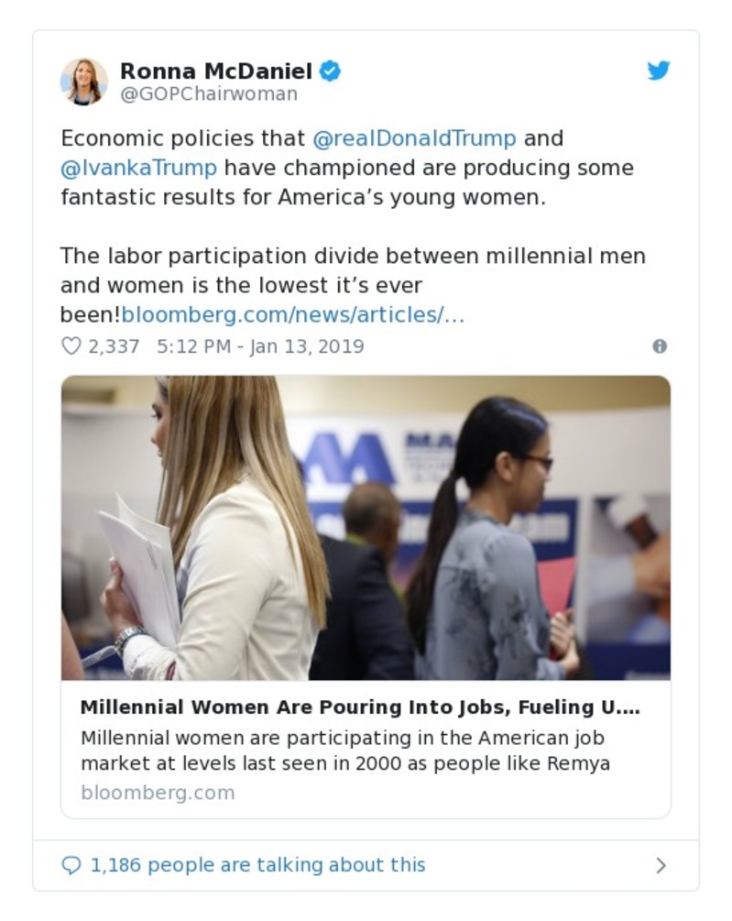732x921 pixels.
Task: Click the article summary mentioning Remya
Action: click(344, 751)
